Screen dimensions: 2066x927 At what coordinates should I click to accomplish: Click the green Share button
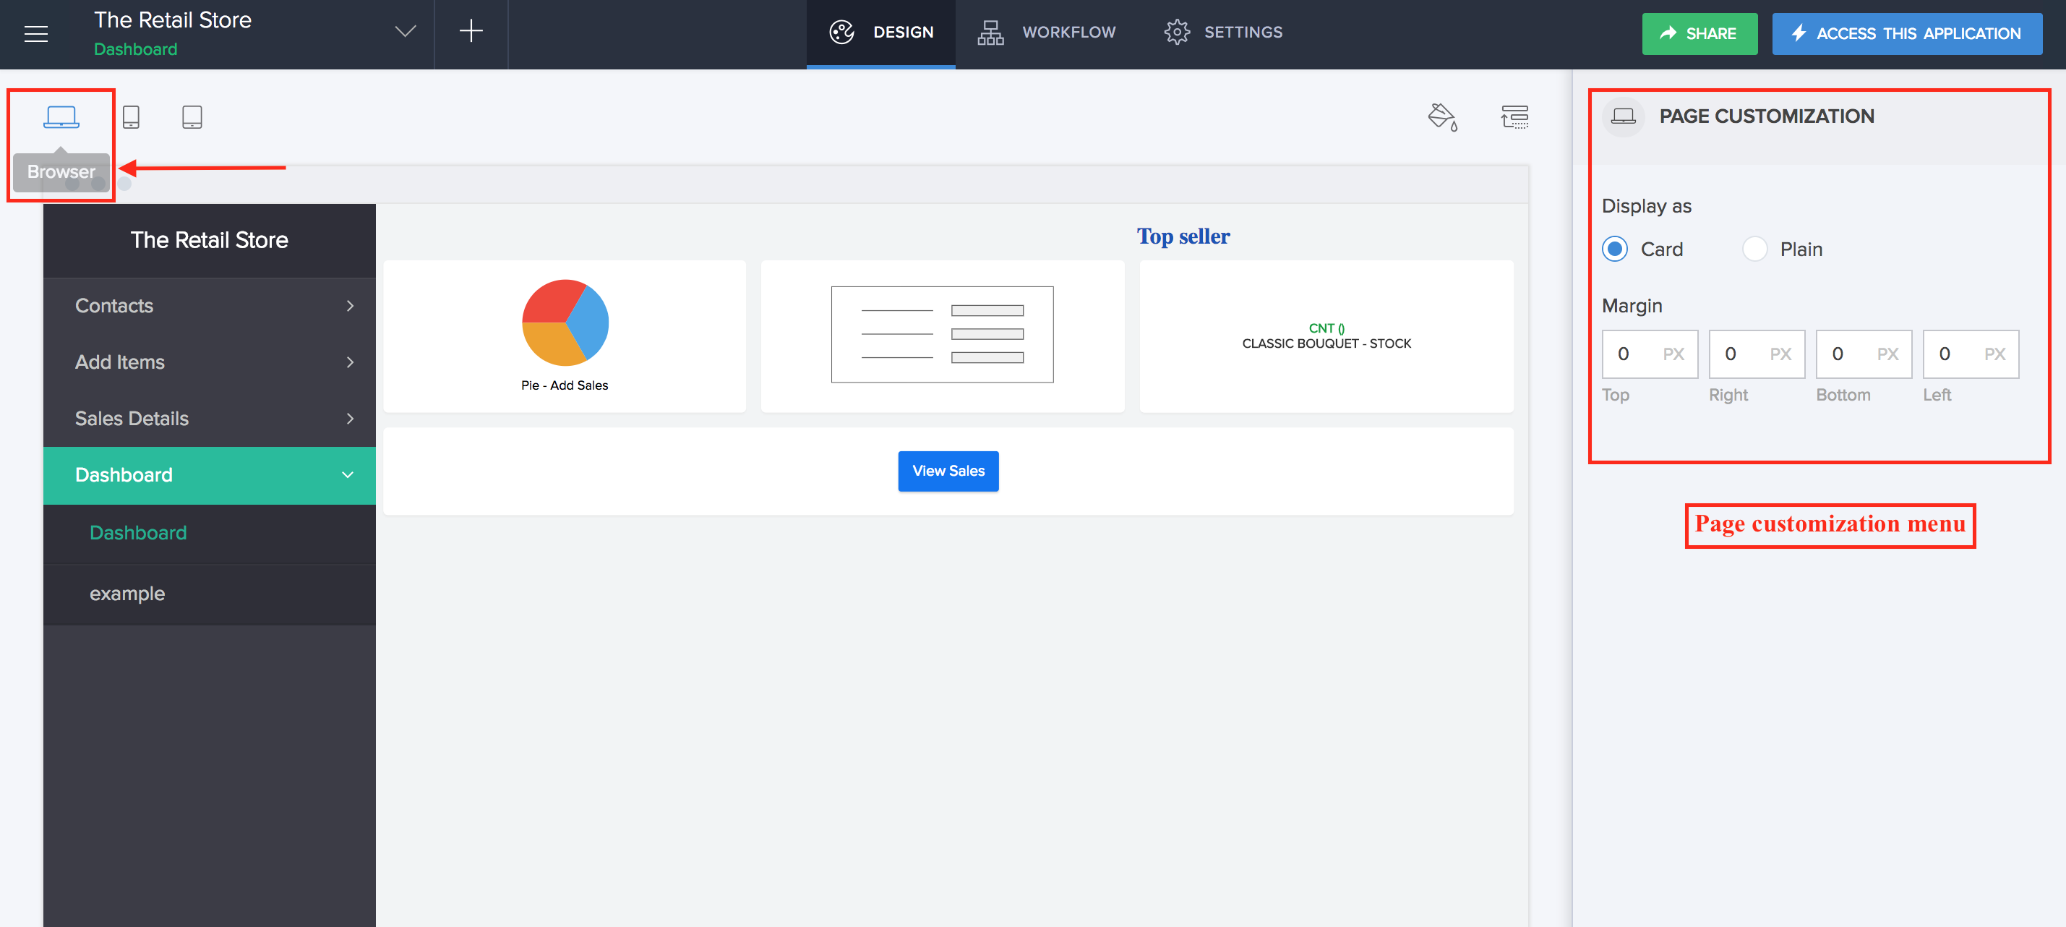[1699, 34]
